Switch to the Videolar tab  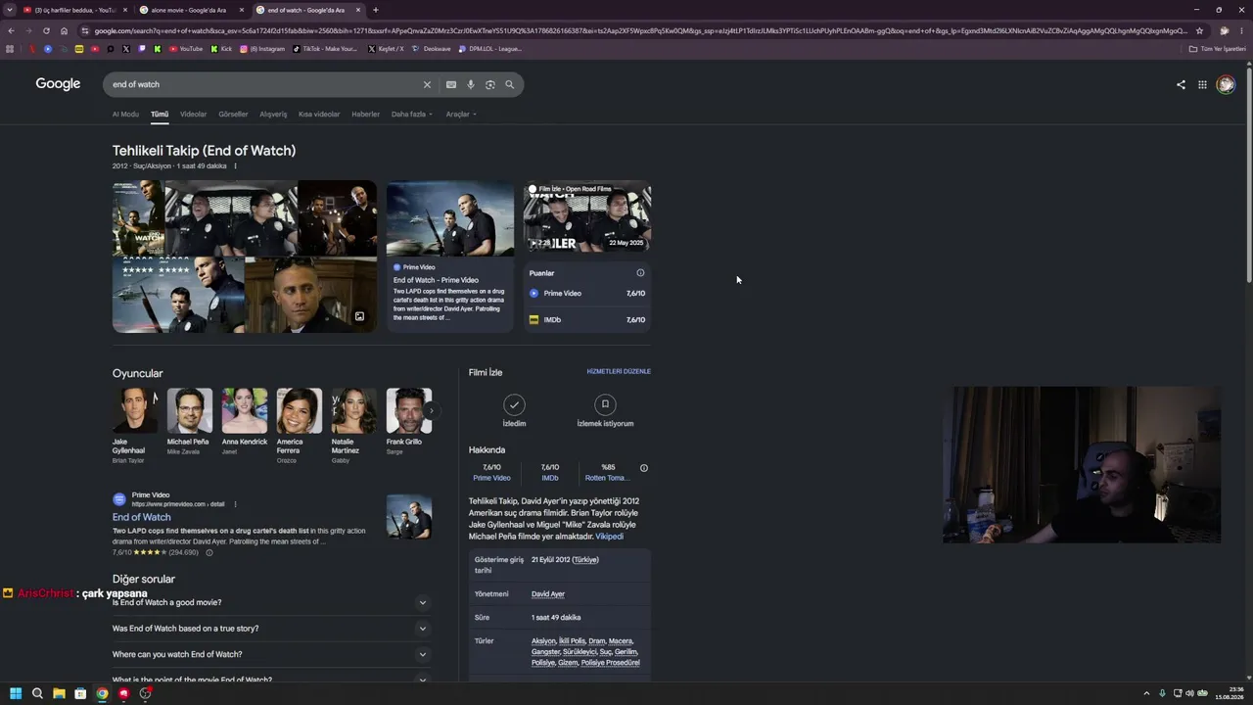coord(193,114)
